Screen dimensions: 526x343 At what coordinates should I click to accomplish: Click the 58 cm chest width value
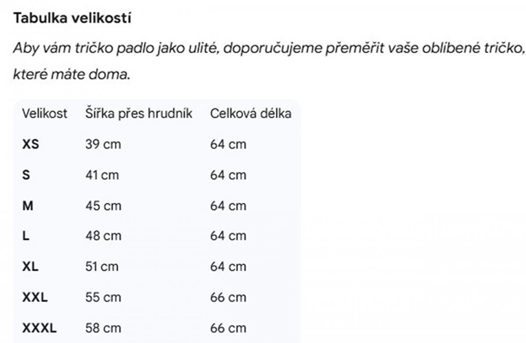coord(103,328)
